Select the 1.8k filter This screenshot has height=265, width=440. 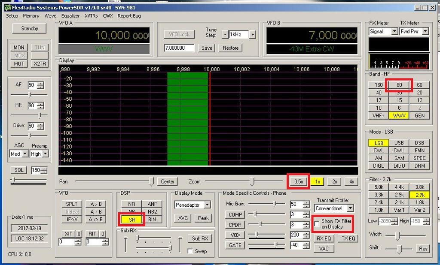point(419,202)
